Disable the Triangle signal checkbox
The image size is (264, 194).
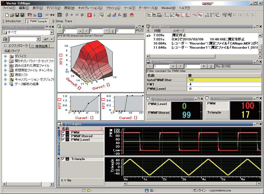click(x=63, y=159)
